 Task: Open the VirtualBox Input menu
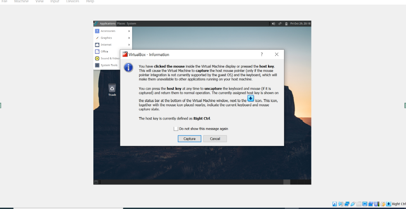click(55, 1)
